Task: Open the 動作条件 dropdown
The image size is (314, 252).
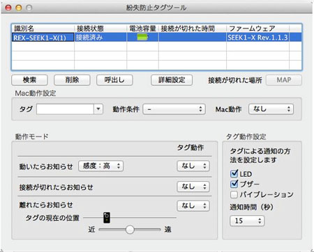Action: pos(174,109)
